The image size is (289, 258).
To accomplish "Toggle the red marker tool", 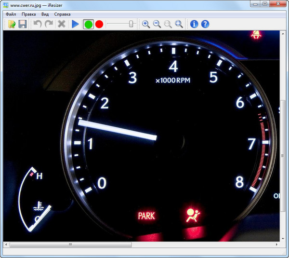I will 99,24.
